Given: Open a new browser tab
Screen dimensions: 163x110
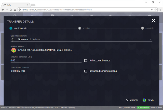Looking at the screenshot, I should 33,5.
